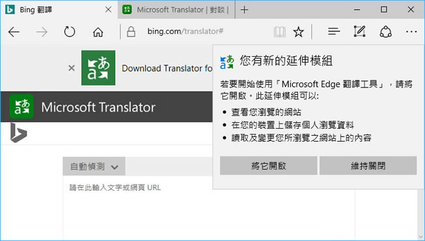
Task: Click the 將它開啟 button
Action: coord(268,166)
